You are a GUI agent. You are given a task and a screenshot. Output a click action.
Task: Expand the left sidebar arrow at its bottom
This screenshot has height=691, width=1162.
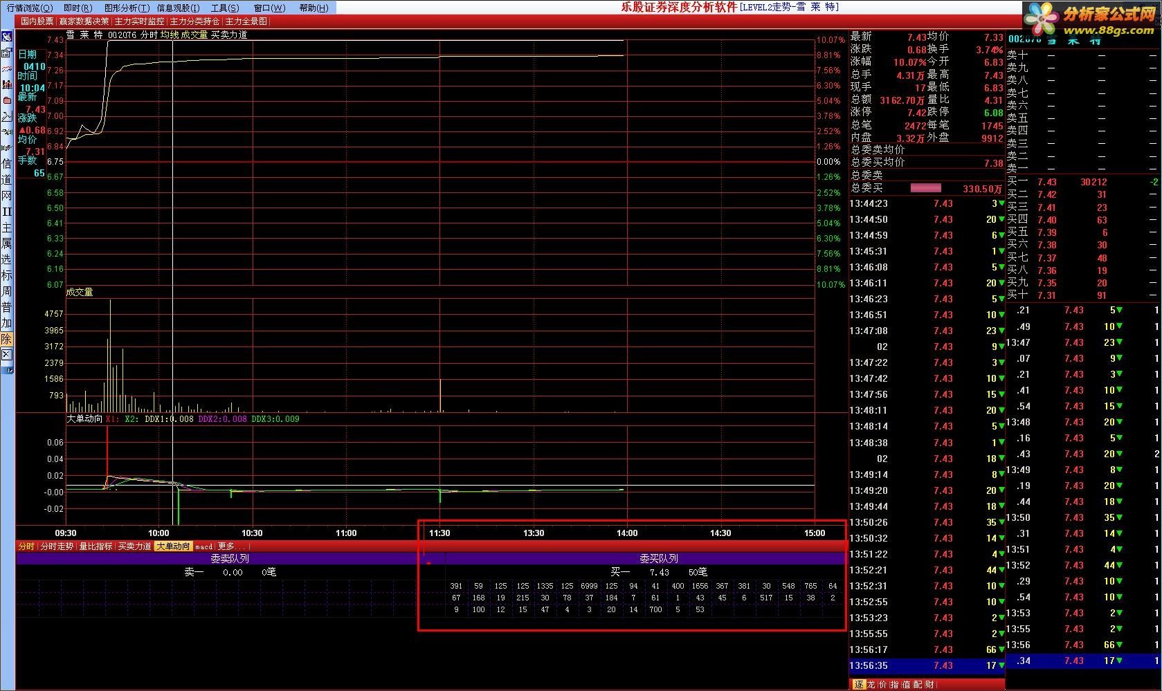(9, 371)
